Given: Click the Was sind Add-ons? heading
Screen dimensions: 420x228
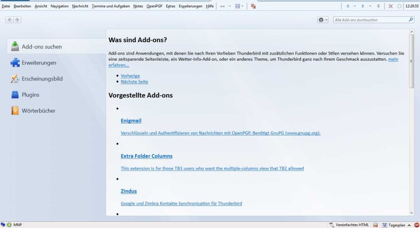Looking at the screenshot, I should coord(138,40).
